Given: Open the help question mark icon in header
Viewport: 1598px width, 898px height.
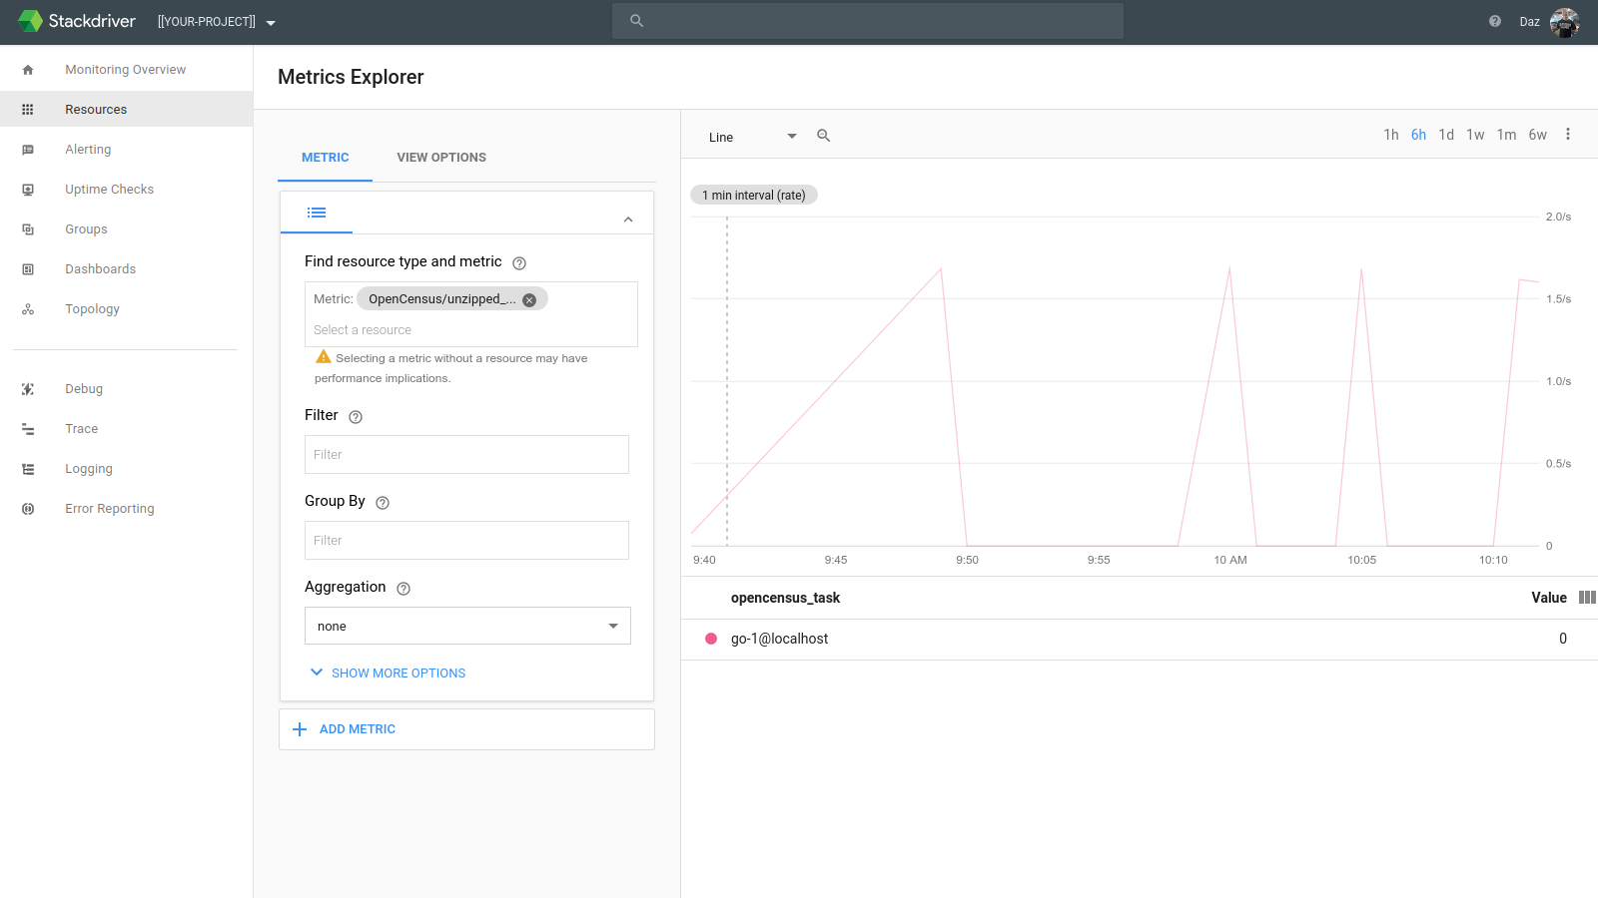Looking at the screenshot, I should (x=1495, y=21).
